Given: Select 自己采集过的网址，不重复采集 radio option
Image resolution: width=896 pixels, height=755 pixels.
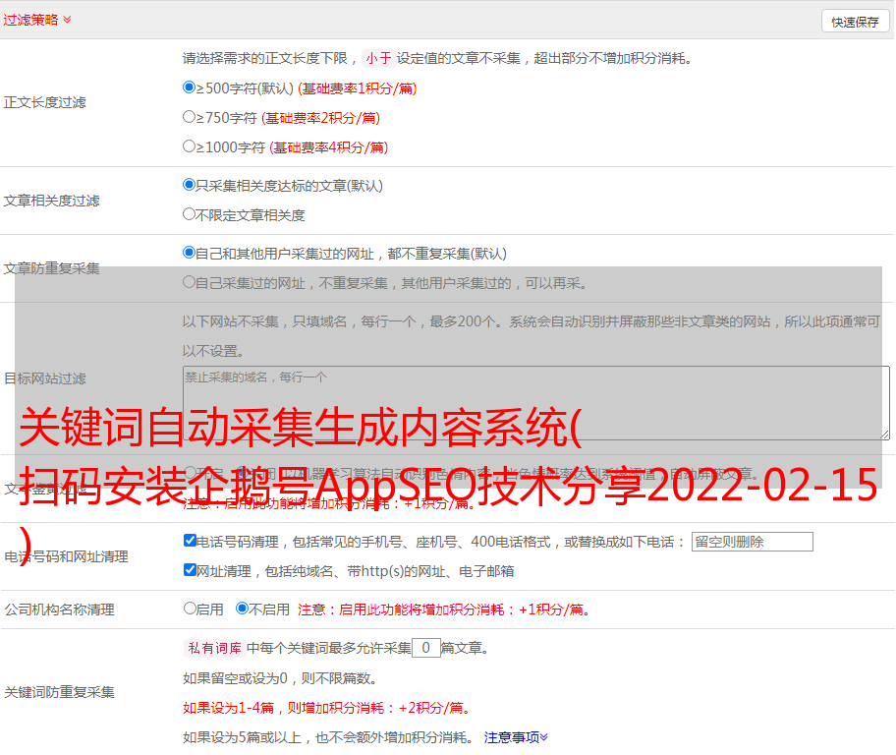Looking at the screenshot, I should 189,281.
